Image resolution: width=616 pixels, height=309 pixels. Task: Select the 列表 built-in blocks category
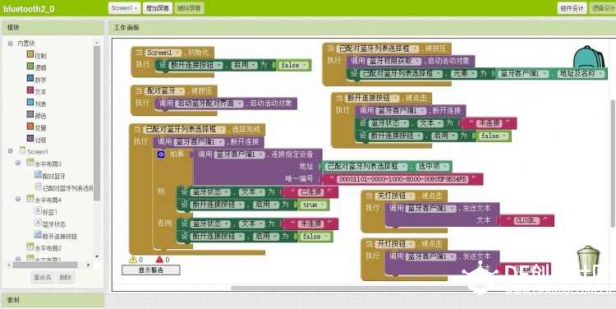coord(37,104)
